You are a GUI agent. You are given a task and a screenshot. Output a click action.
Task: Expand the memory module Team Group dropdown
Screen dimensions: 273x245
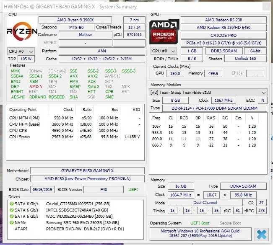[x=208, y=92]
